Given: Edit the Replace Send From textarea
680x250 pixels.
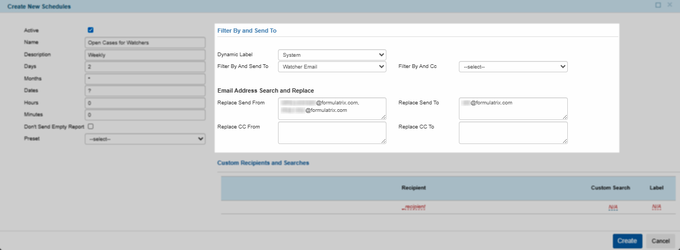Looking at the screenshot, I should click(x=332, y=109).
